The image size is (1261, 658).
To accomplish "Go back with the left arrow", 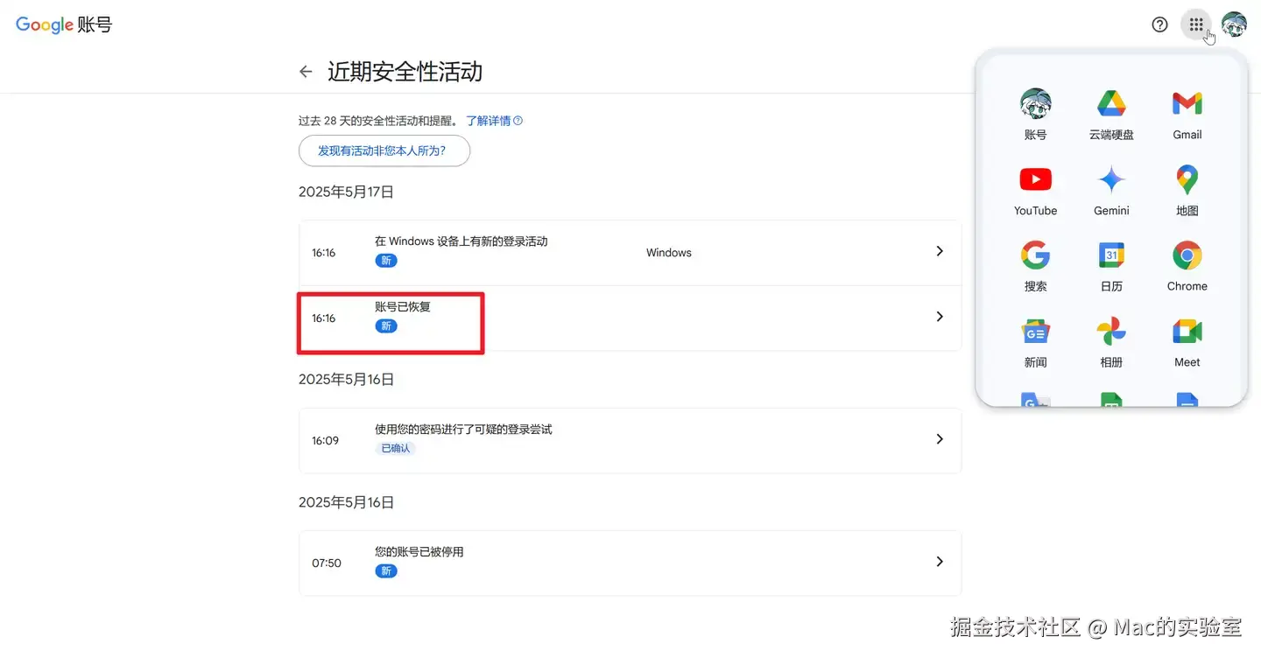I will click(306, 72).
